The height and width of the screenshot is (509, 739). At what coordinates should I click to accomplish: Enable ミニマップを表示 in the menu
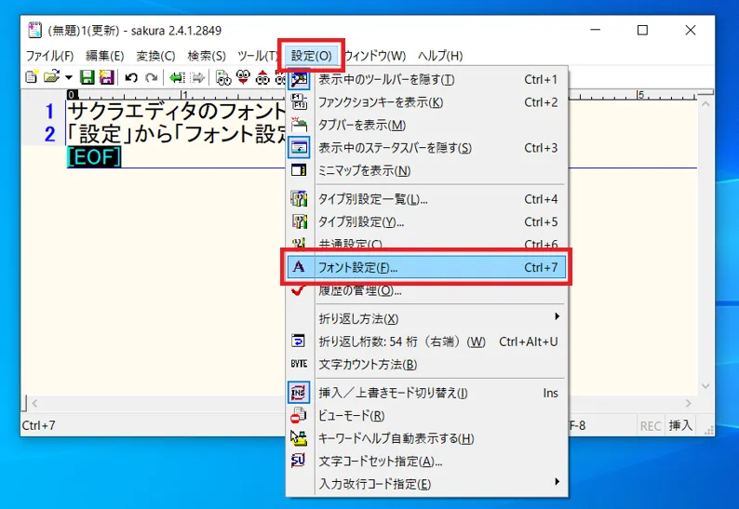pyautogui.click(x=426, y=170)
